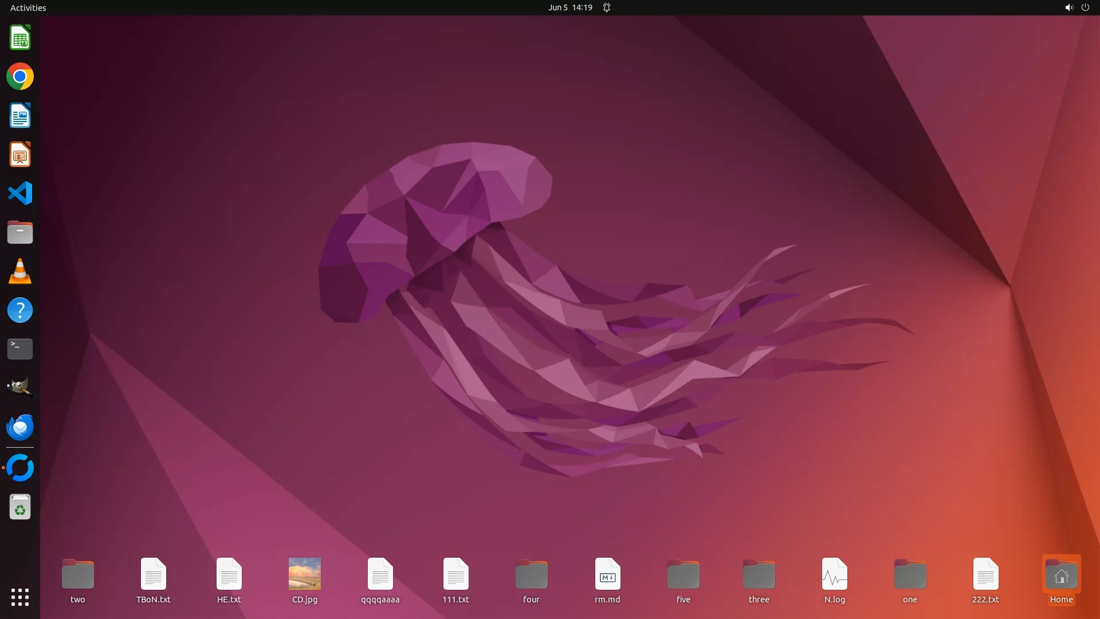Viewport: 1100px width, 619px height.
Task: Click the Activities menu
Action: (28, 7)
